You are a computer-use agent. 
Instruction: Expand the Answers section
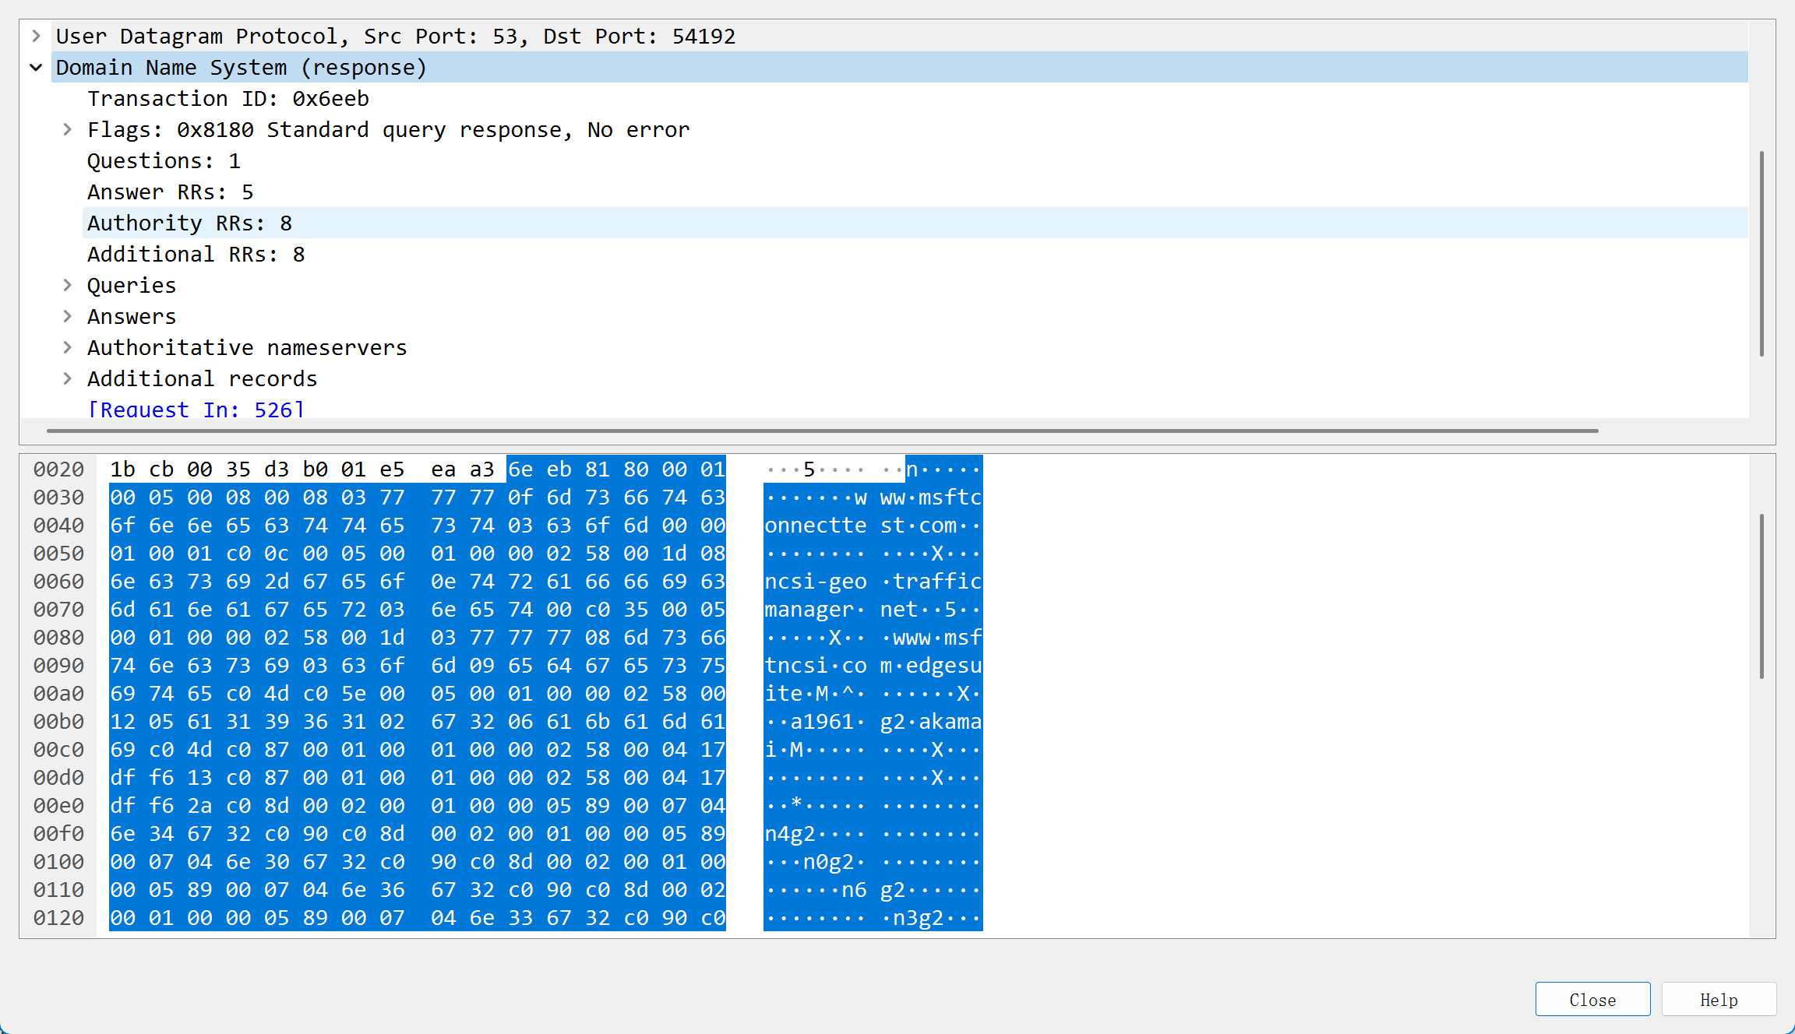click(68, 316)
